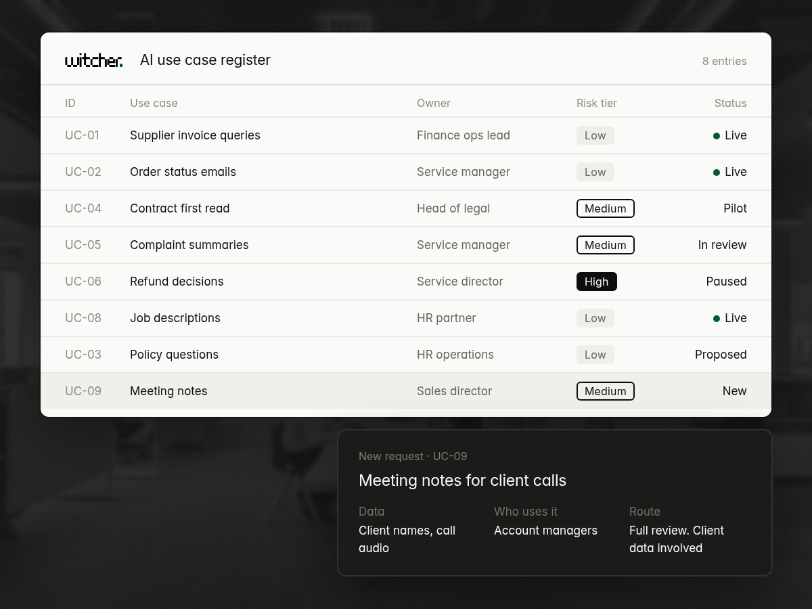Select the UC-05 ID cell

click(x=83, y=245)
